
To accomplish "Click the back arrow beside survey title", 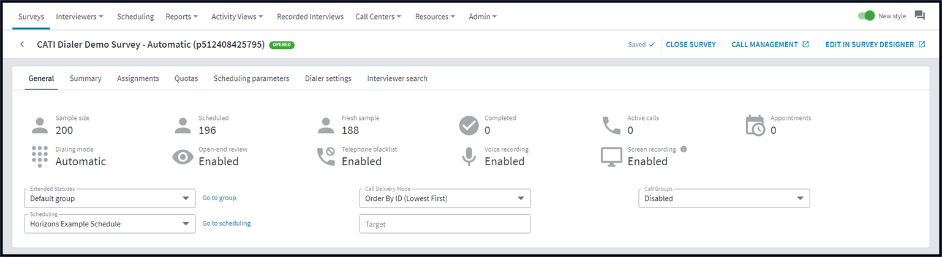I will pyautogui.click(x=22, y=45).
